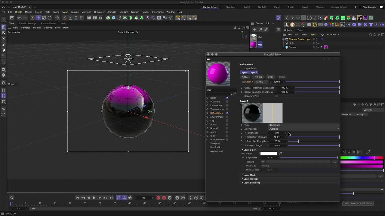Enable the Transparency channel checkbox

[227, 109]
